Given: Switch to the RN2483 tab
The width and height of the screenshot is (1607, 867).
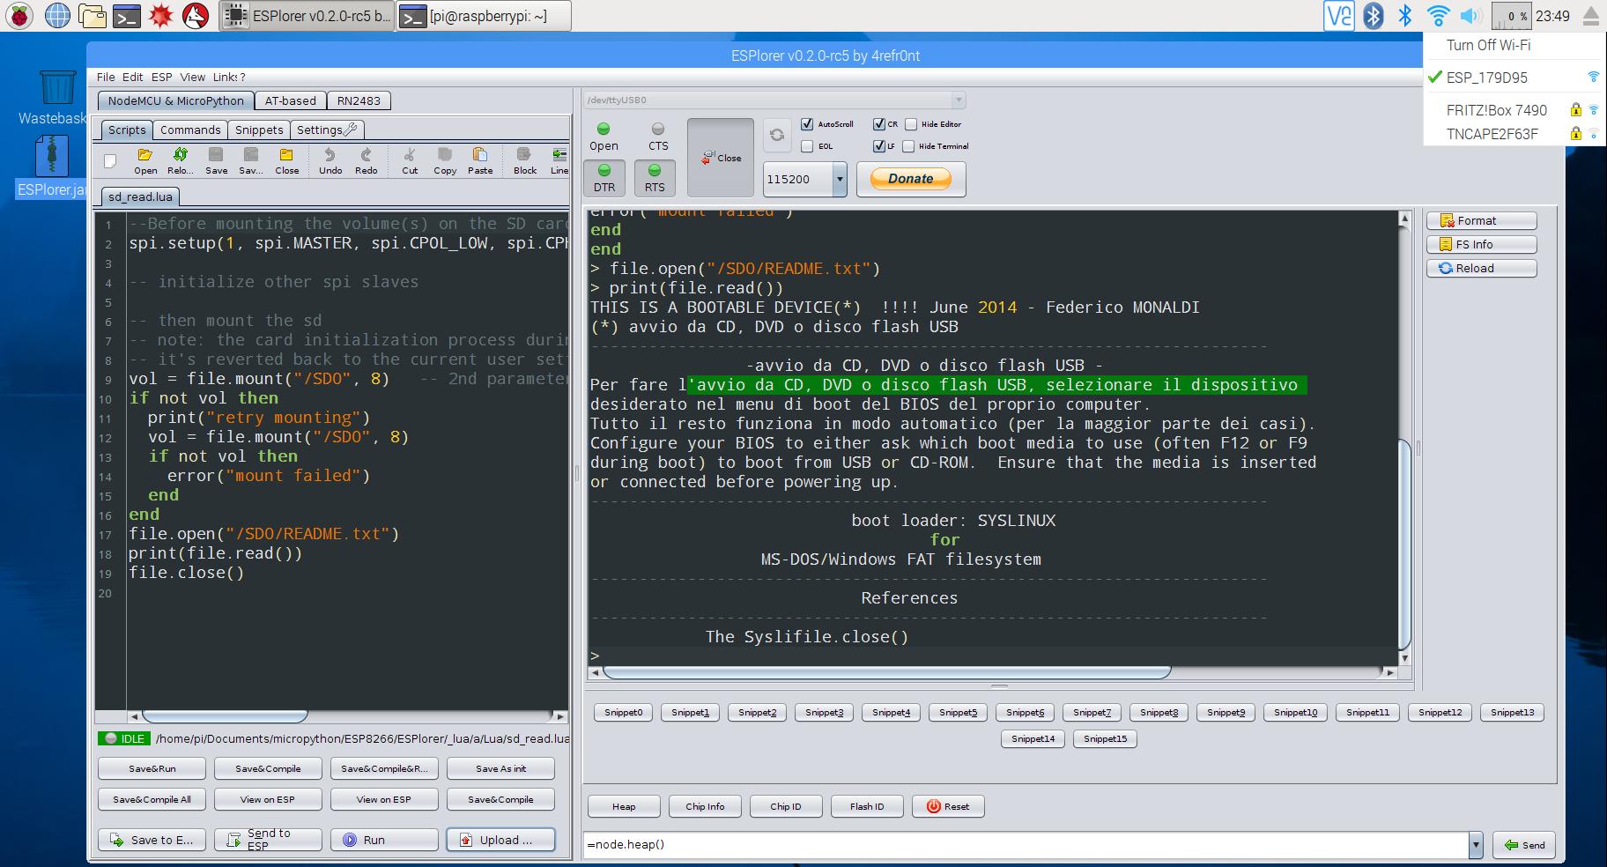Looking at the screenshot, I should (359, 100).
